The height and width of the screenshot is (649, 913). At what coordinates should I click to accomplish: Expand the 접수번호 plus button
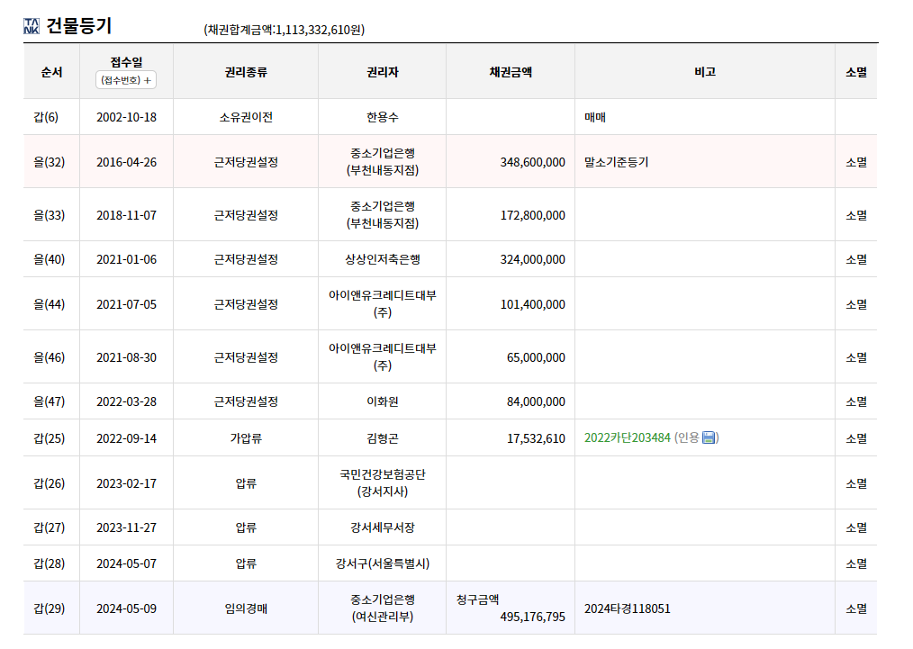click(126, 80)
